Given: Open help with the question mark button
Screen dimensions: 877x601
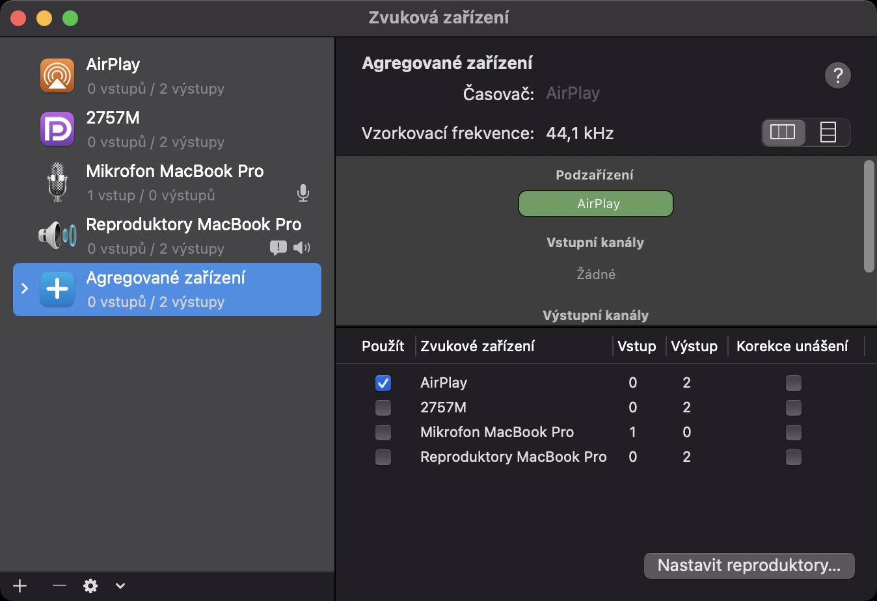Looking at the screenshot, I should click(837, 75).
